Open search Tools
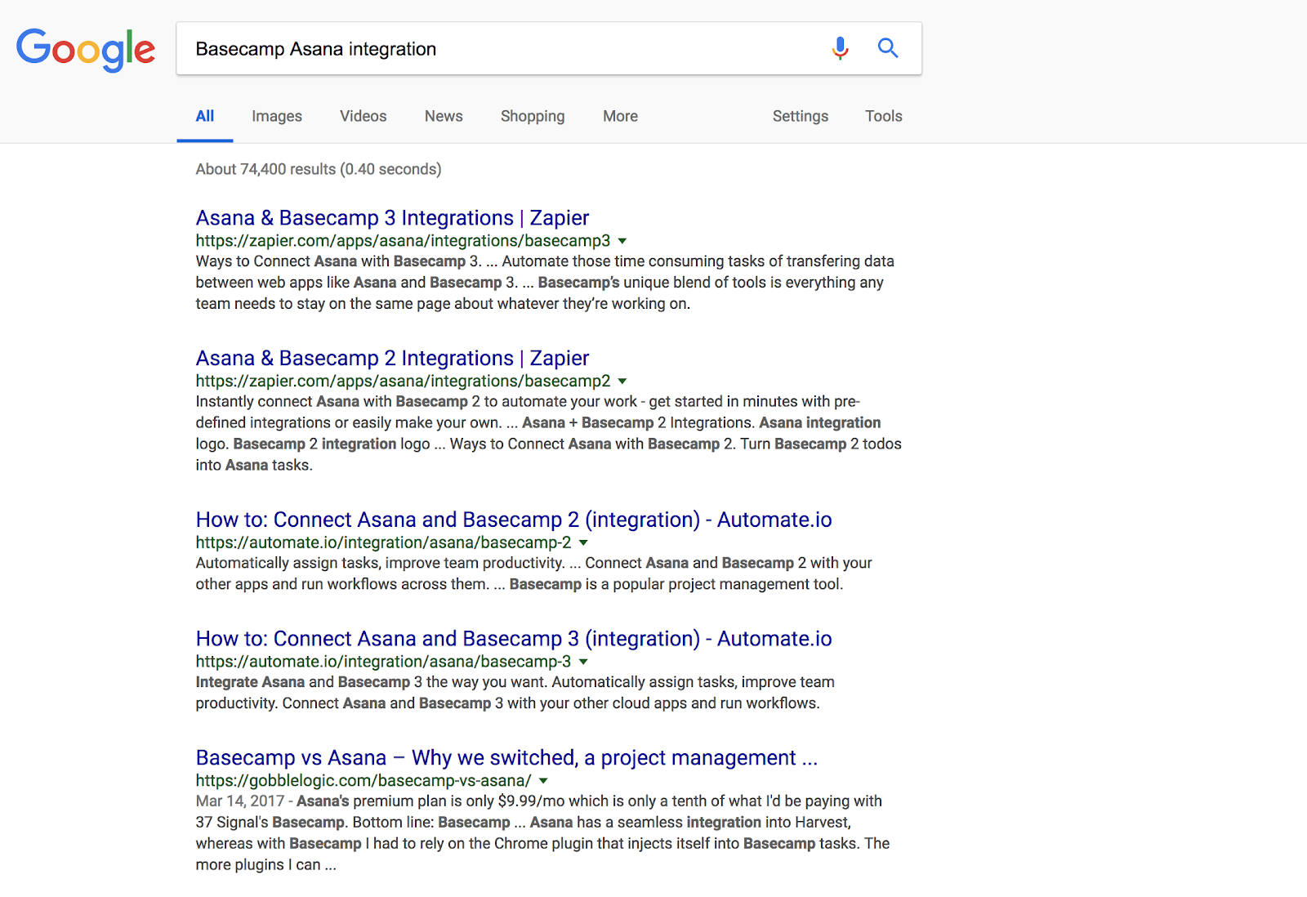The height and width of the screenshot is (897, 1307). (884, 116)
